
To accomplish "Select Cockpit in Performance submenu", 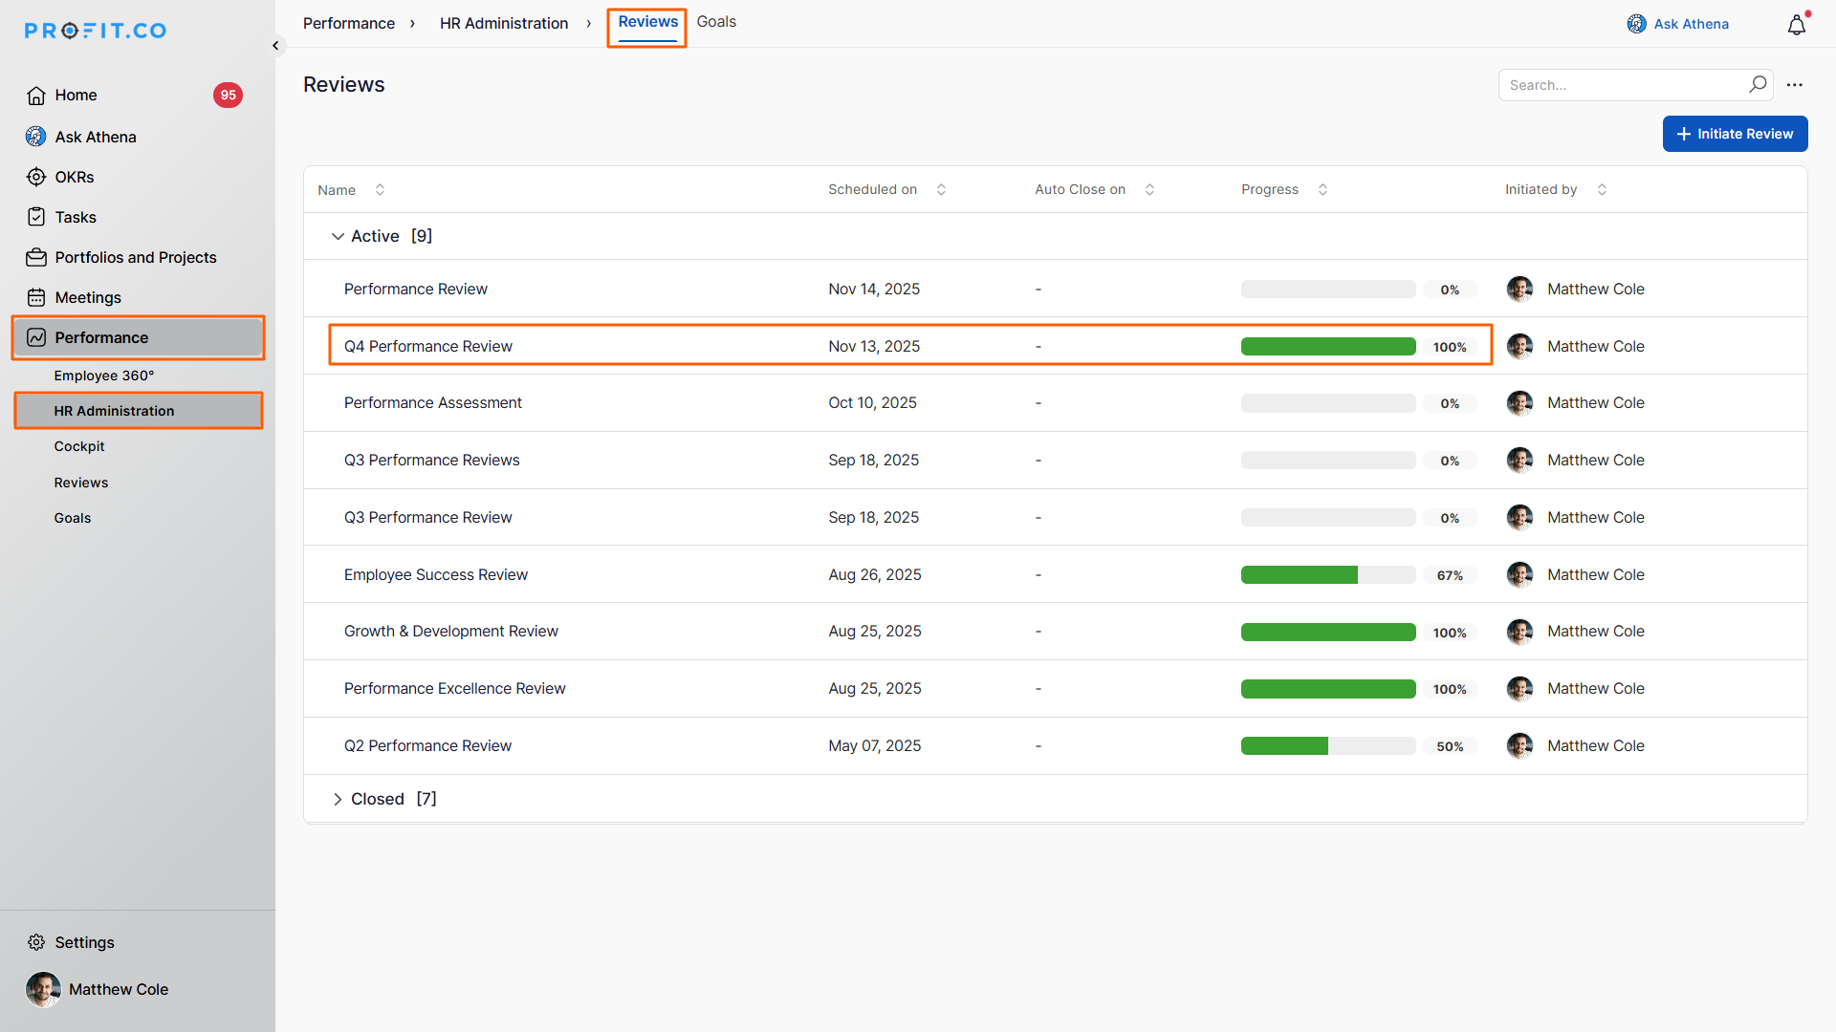I will pyautogui.click(x=79, y=446).
